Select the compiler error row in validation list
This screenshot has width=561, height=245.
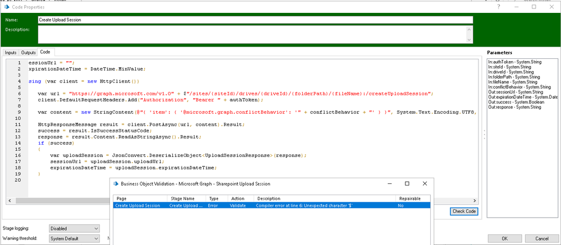click(271, 206)
